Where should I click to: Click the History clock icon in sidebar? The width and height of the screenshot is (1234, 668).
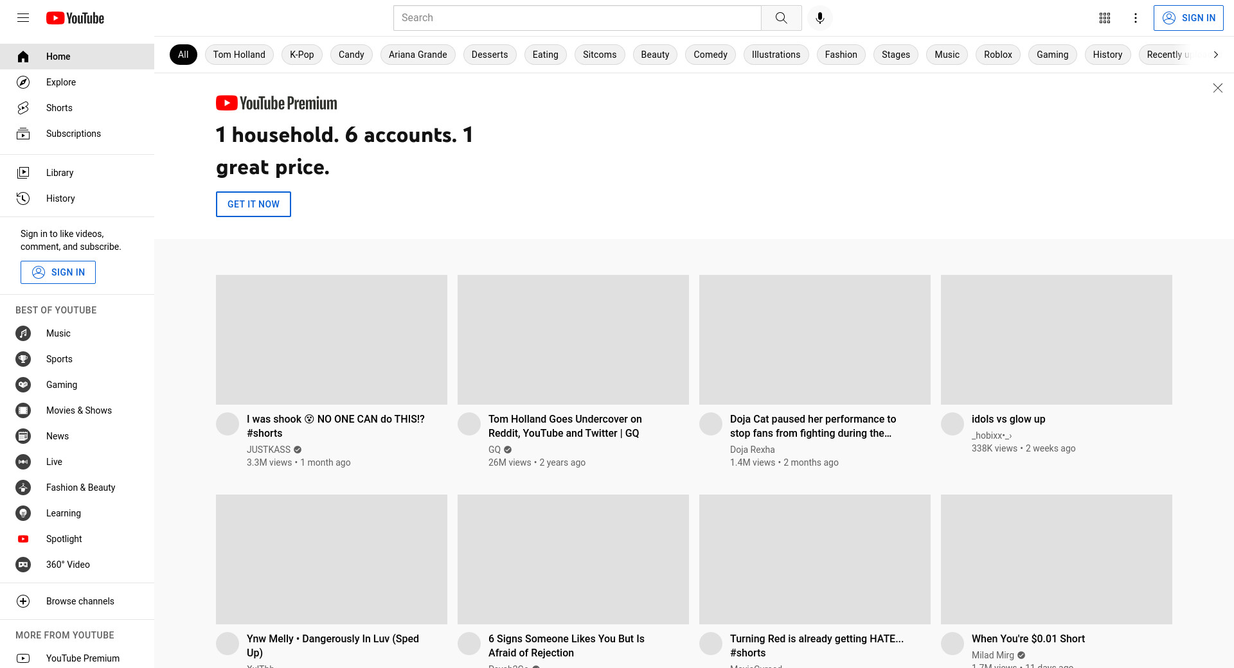click(23, 198)
